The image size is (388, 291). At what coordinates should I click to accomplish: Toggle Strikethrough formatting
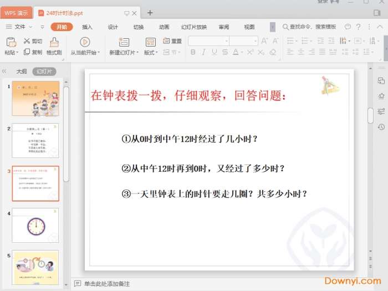(225, 52)
